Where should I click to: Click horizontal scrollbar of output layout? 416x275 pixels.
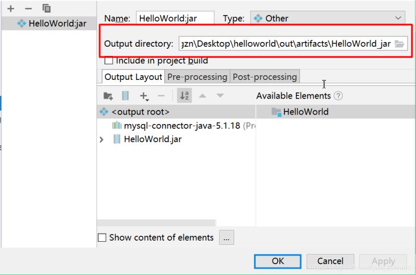tap(157, 223)
